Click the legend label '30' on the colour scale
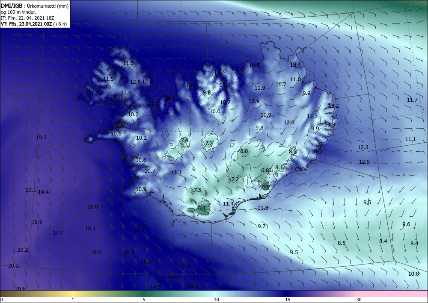 pyautogui.click(x=359, y=300)
